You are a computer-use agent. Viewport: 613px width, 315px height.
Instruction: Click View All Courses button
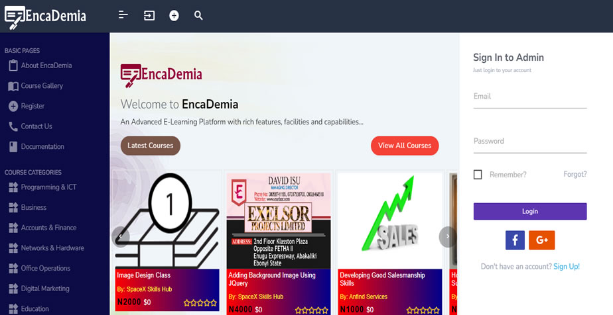(405, 146)
